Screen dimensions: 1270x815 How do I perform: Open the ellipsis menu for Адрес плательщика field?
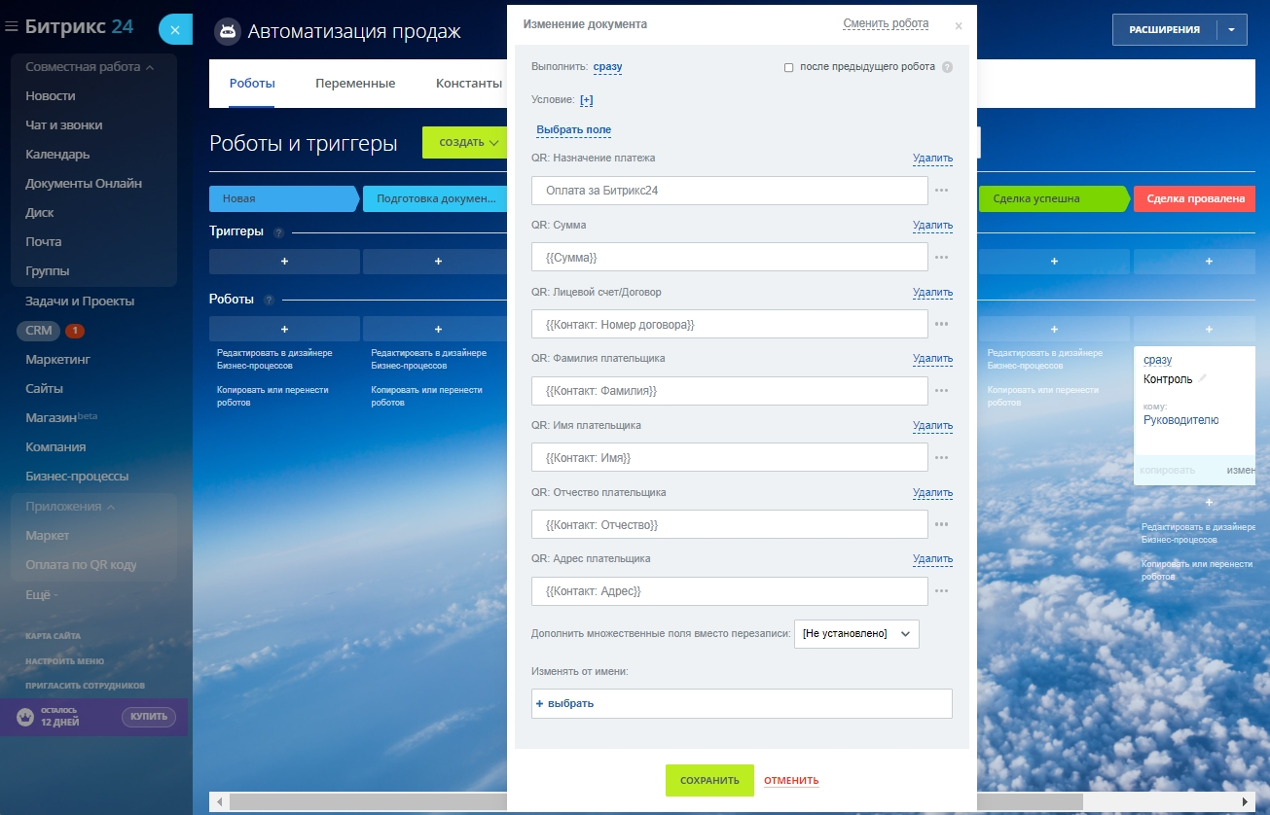click(x=941, y=590)
